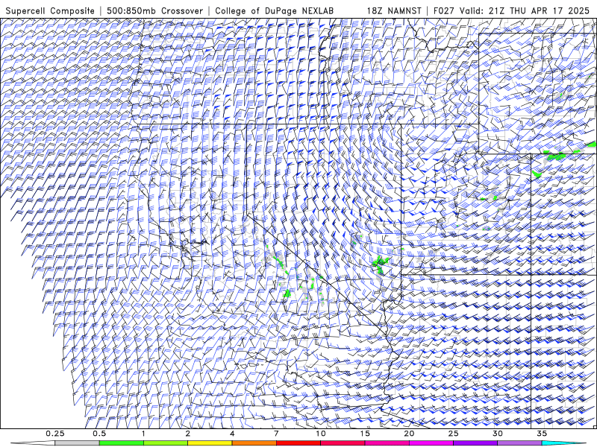Click the magenta 20–25 color bar segment
Image resolution: width=597 pixels, height=447 pixels.
[431, 443]
